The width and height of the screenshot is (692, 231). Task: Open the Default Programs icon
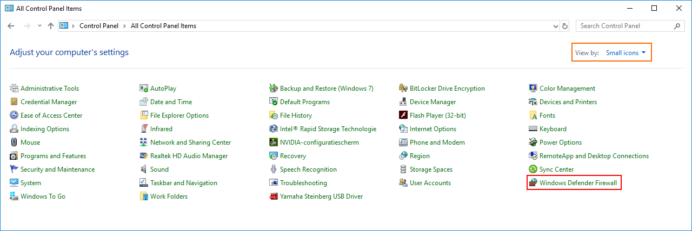point(274,102)
